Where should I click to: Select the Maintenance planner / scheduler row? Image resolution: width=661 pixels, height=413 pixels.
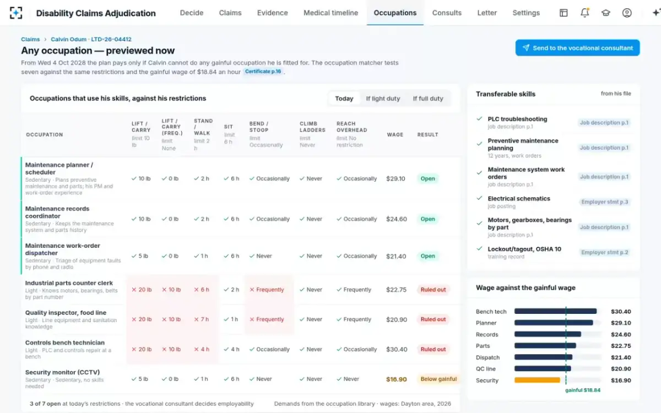coord(241,178)
